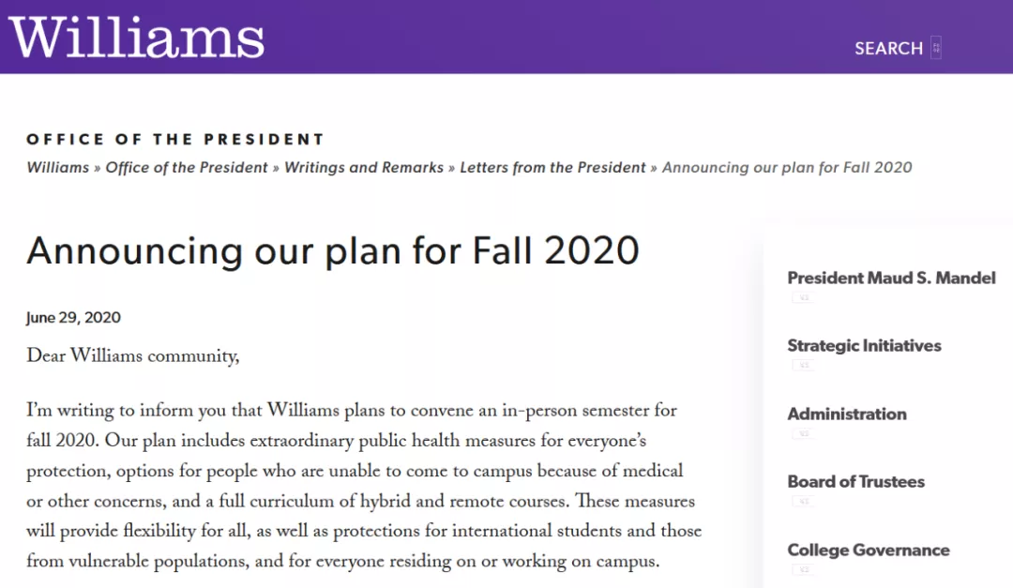Click the search icon box beside SEARCH
The height and width of the screenshot is (588, 1013).
(935, 48)
